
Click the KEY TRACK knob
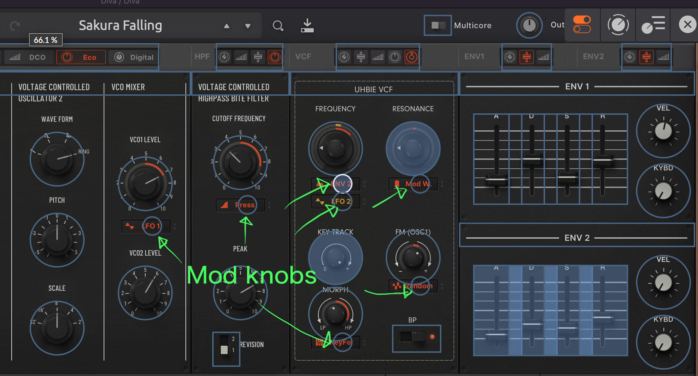[x=336, y=258]
